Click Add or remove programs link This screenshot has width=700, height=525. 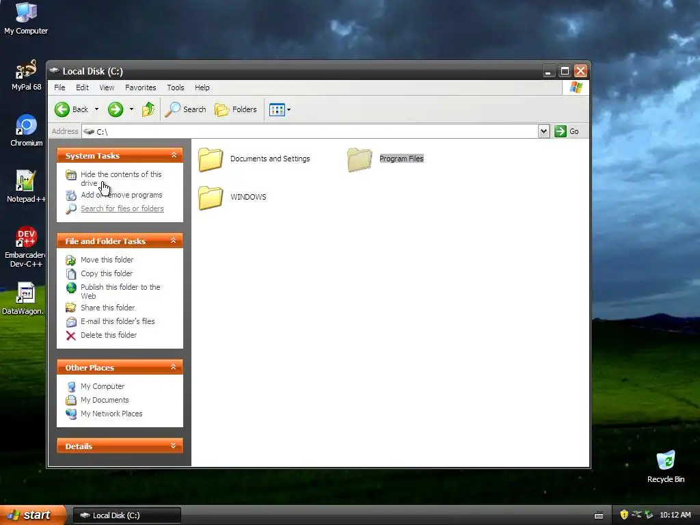pos(122,195)
